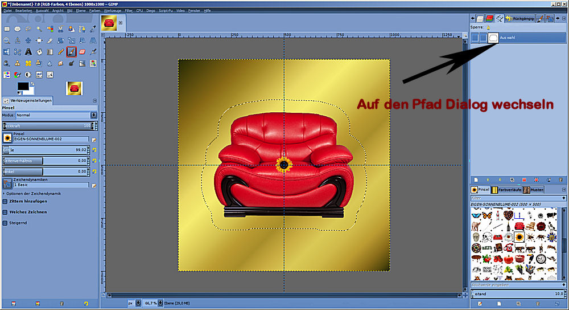Image resolution: width=569 pixels, height=310 pixels.
Task: Select the Move tool
Action: pyautogui.click(x=28, y=40)
